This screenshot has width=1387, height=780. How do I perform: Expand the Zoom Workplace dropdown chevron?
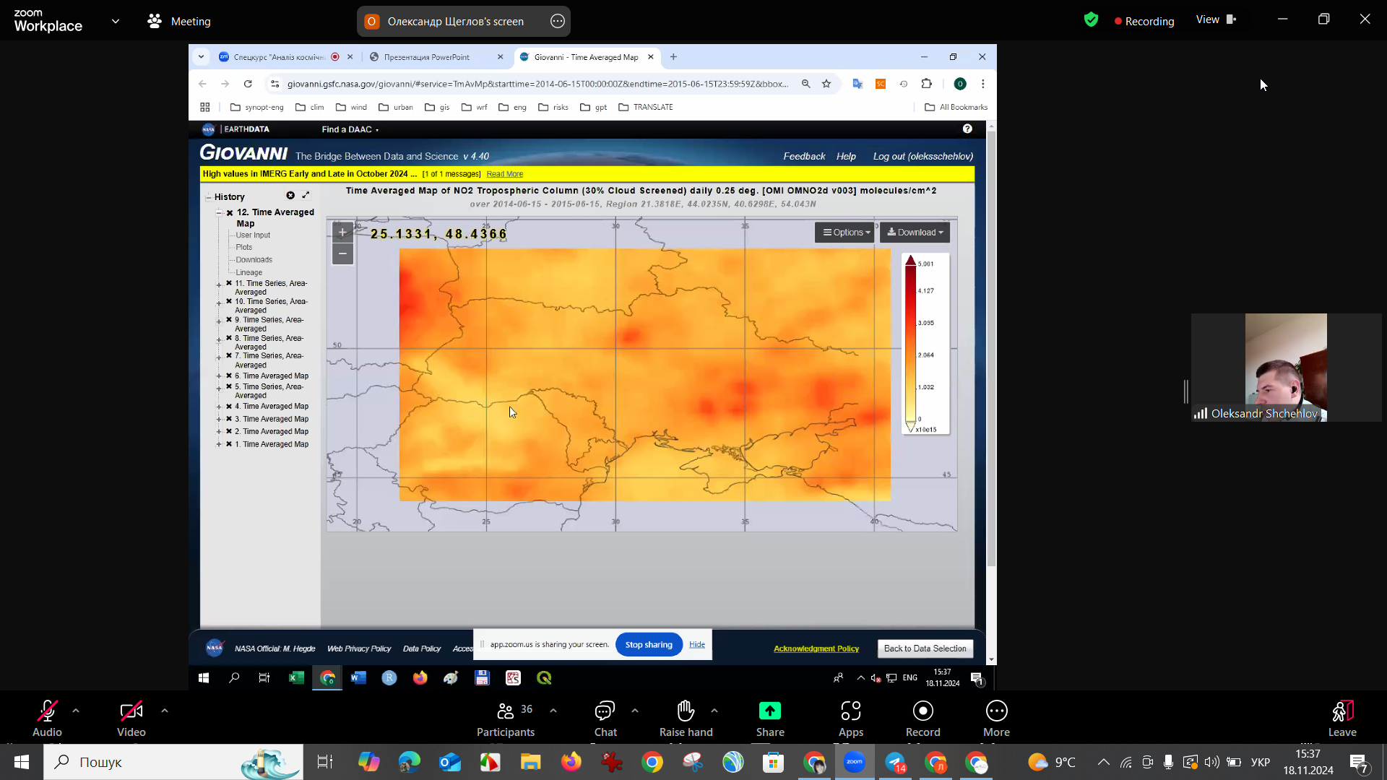[116, 21]
